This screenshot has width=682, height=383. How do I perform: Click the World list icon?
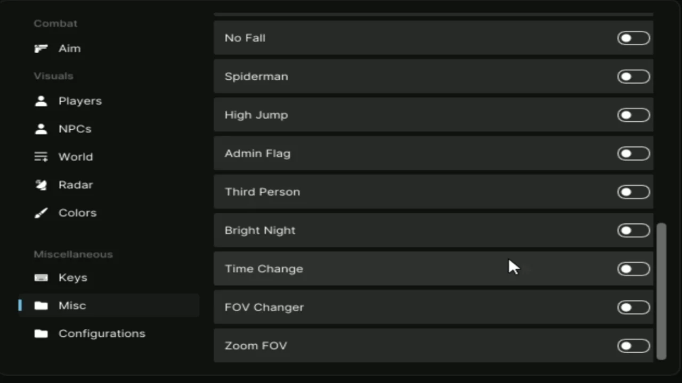[x=41, y=157]
